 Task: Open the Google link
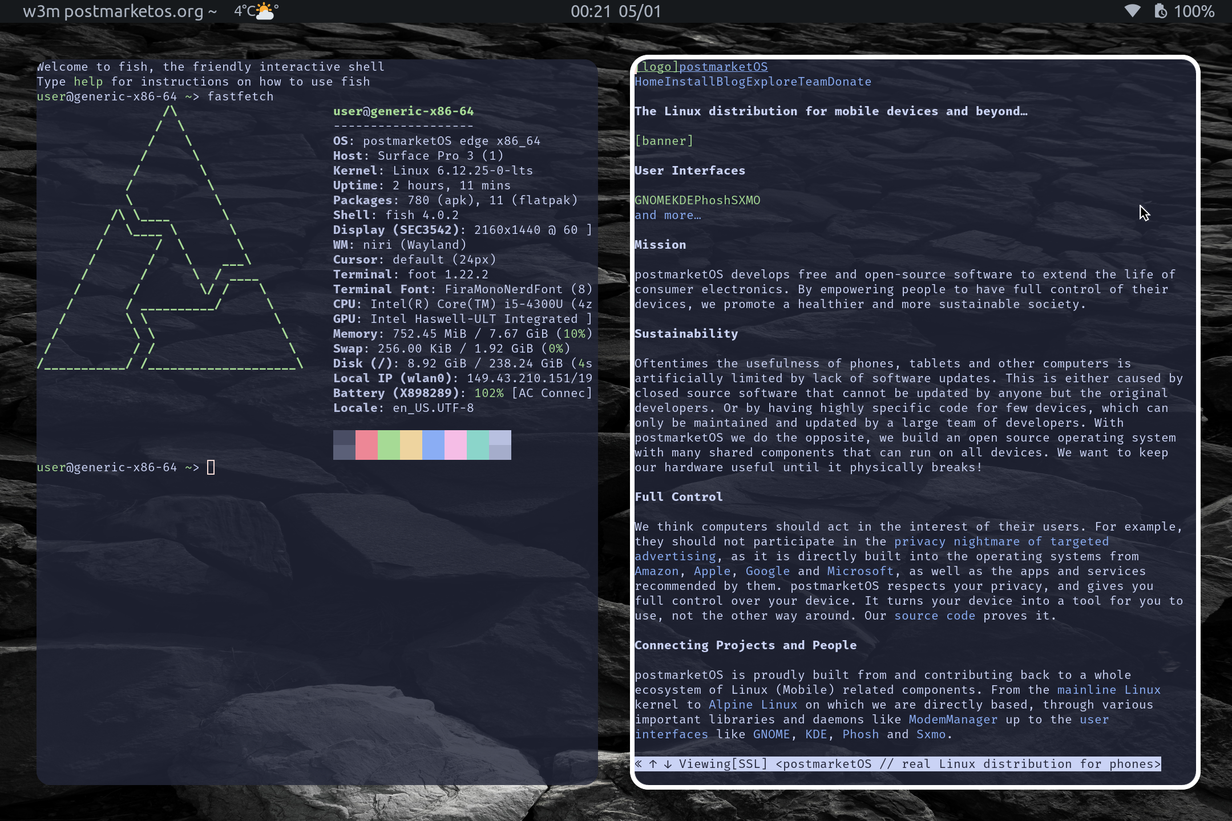(768, 571)
